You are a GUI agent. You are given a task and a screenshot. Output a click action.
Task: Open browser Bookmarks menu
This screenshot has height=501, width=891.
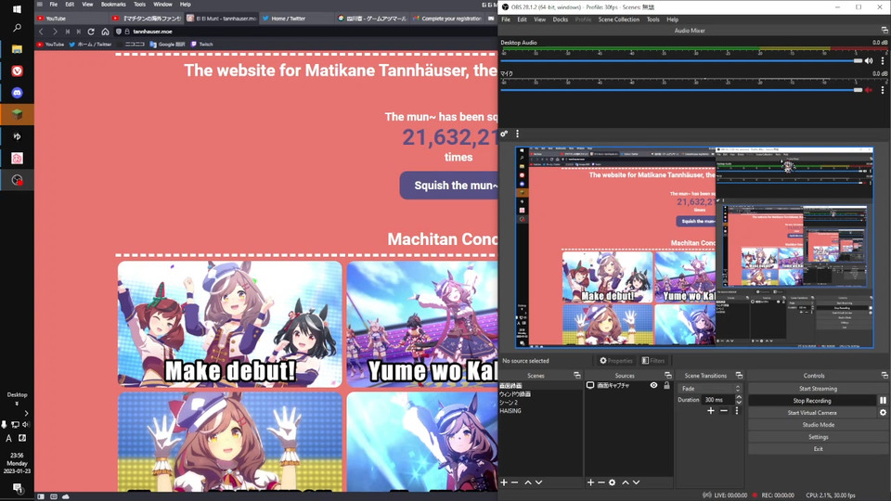tap(113, 4)
